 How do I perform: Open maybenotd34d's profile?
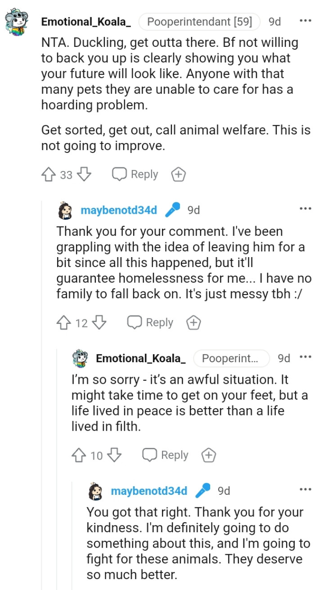coord(118,209)
